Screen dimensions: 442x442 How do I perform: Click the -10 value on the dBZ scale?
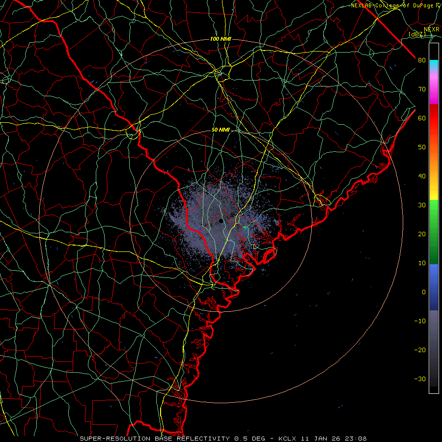(x=420, y=321)
